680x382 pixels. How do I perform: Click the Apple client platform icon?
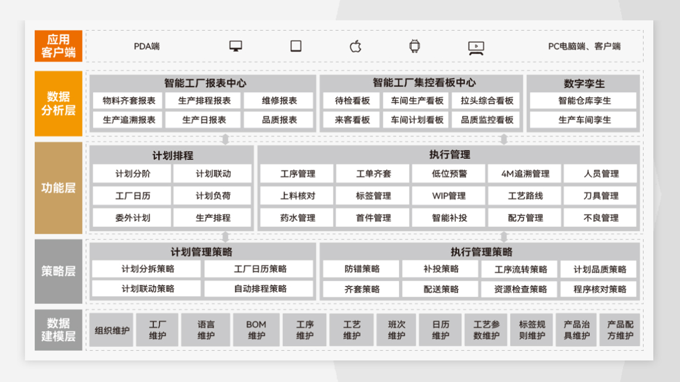tap(355, 46)
